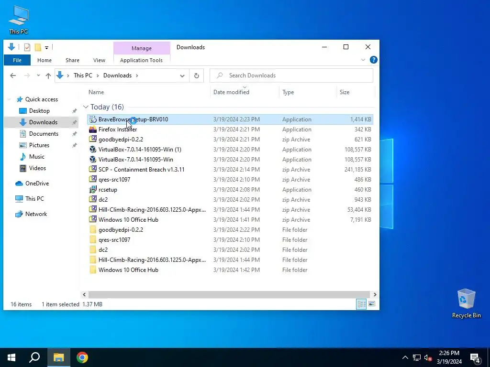The image size is (490, 367).
Task: Select the dc2 folder icon
Action: (93, 249)
